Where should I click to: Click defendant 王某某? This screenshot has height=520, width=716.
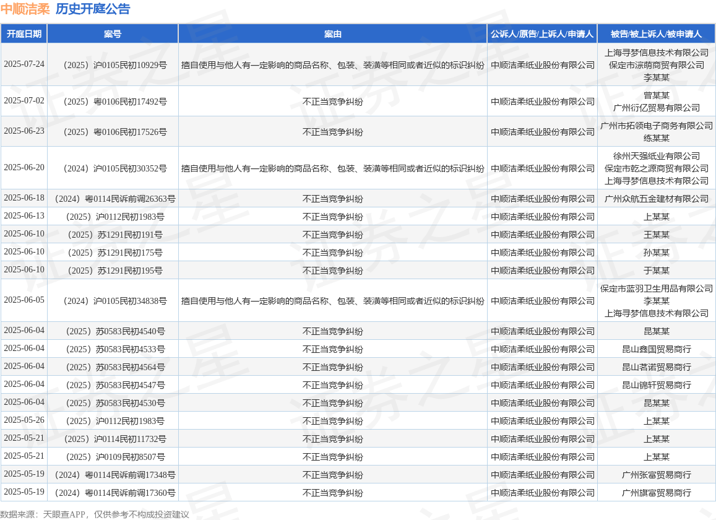(x=656, y=235)
